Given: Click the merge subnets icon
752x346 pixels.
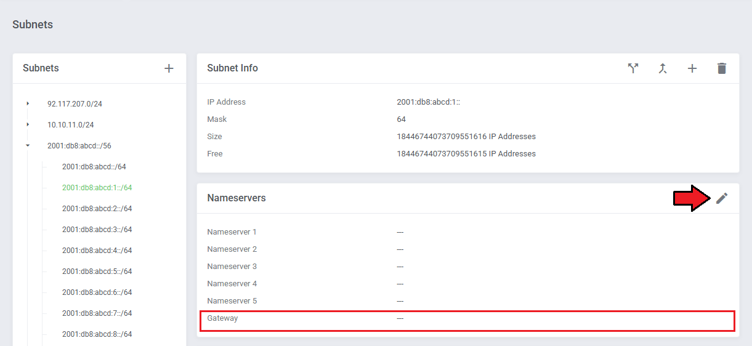Looking at the screenshot, I should coord(663,68).
